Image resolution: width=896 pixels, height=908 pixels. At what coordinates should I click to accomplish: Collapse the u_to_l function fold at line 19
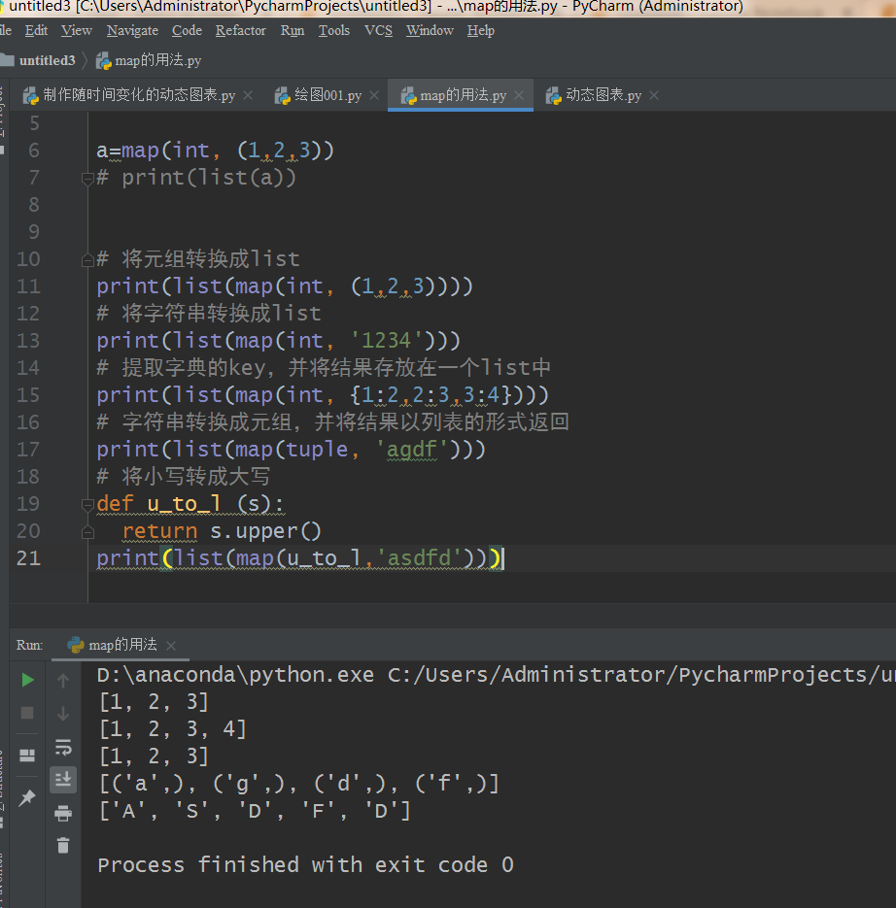click(87, 504)
